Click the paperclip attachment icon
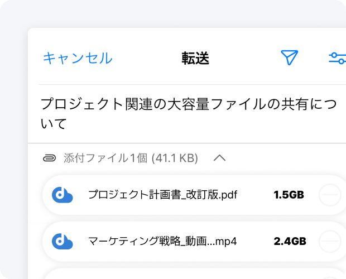Image resolution: width=346 pixels, height=279 pixels. point(50,158)
